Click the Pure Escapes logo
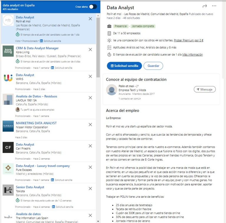This screenshot has width=226, height=223. click(x=8, y=169)
